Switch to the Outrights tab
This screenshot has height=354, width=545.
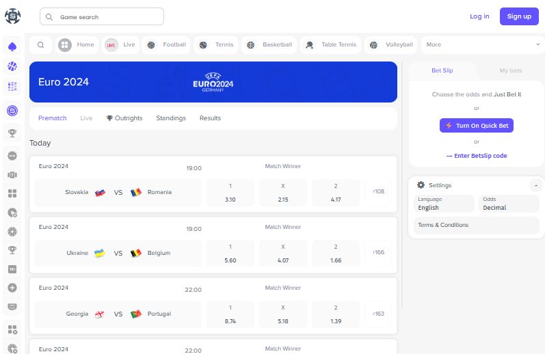[x=124, y=118]
